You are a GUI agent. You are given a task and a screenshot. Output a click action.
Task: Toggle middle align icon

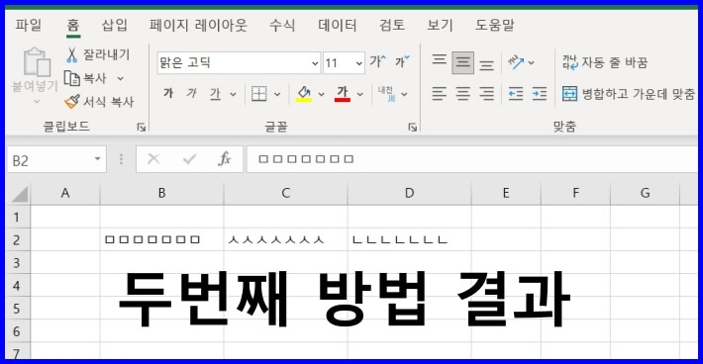coord(462,62)
